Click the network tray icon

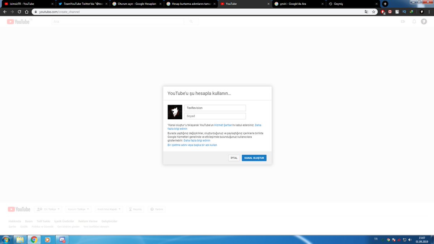tap(404, 240)
